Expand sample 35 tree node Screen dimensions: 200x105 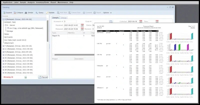(x=3, y=58)
